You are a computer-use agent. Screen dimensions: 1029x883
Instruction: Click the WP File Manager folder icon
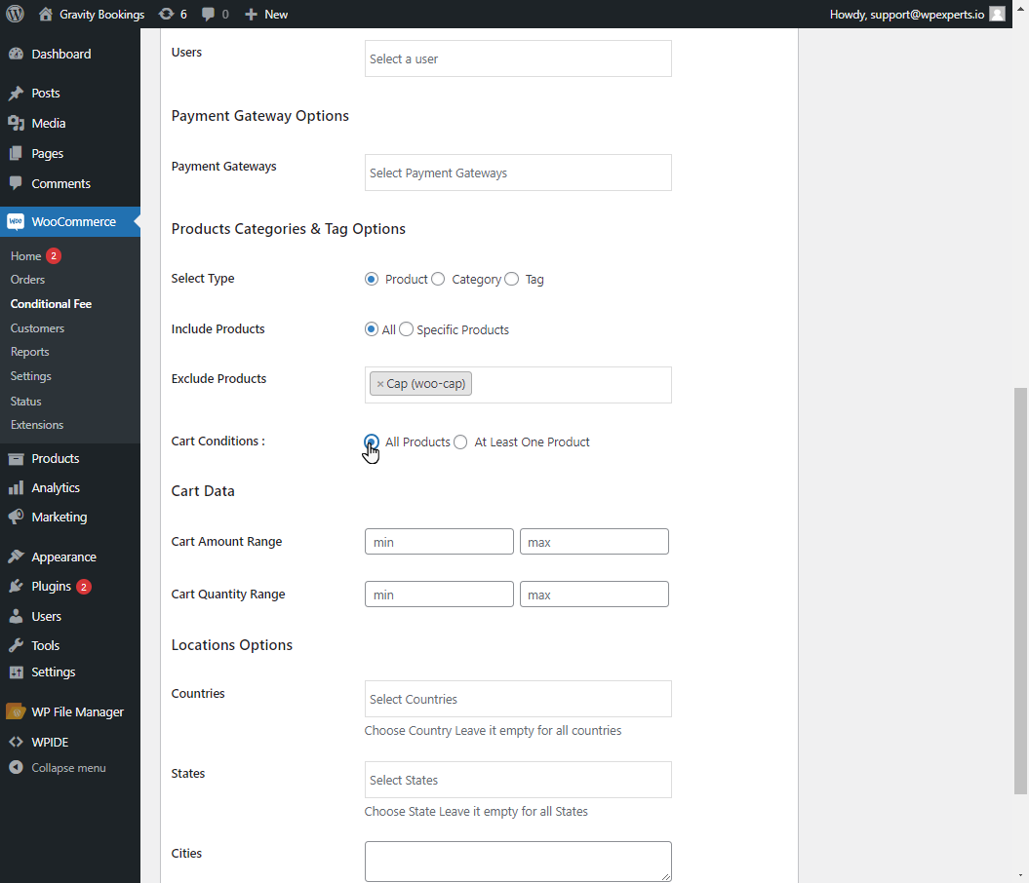click(16, 711)
